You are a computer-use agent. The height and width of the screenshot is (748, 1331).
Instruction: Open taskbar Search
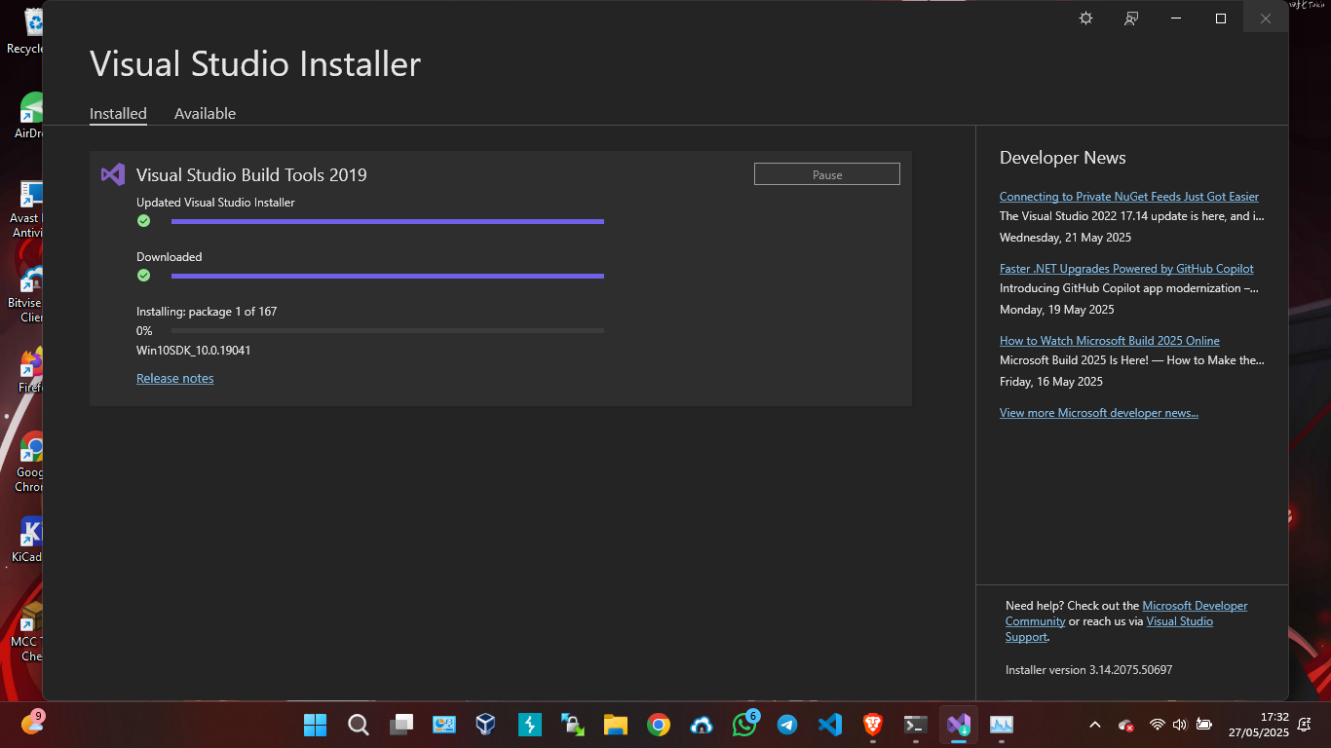(359, 725)
